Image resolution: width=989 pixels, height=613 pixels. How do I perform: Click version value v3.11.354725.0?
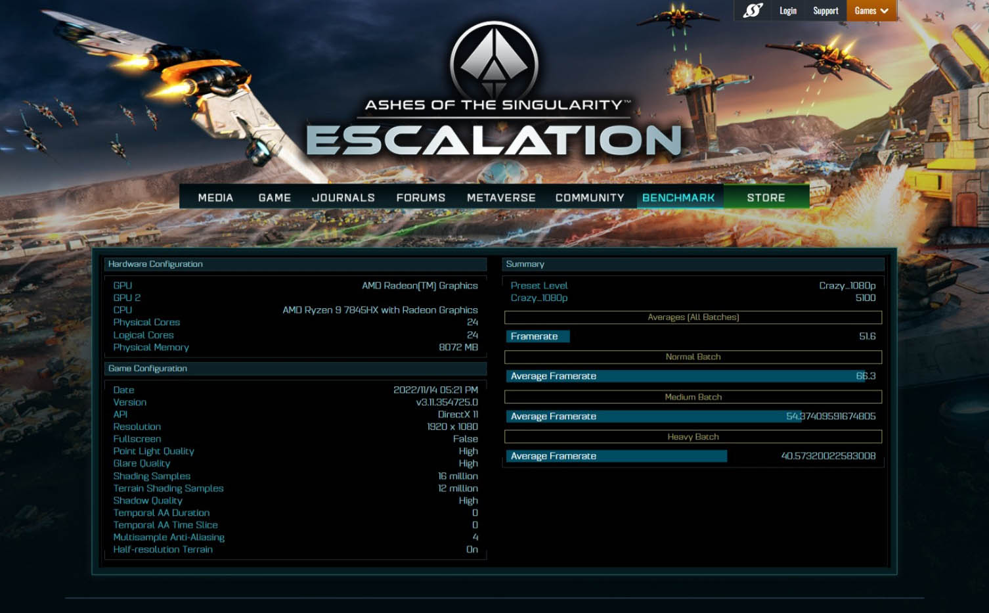tap(447, 402)
